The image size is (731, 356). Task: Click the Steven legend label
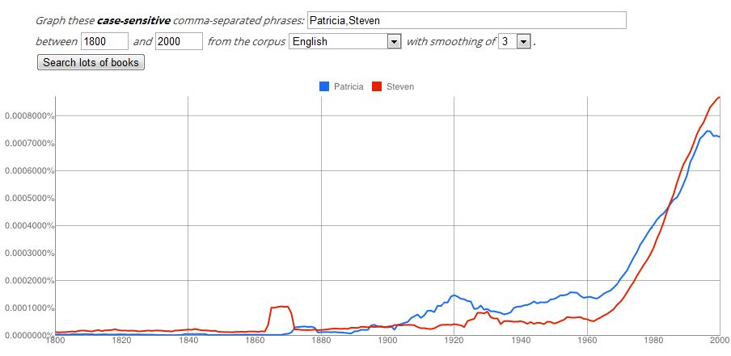point(400,86)
